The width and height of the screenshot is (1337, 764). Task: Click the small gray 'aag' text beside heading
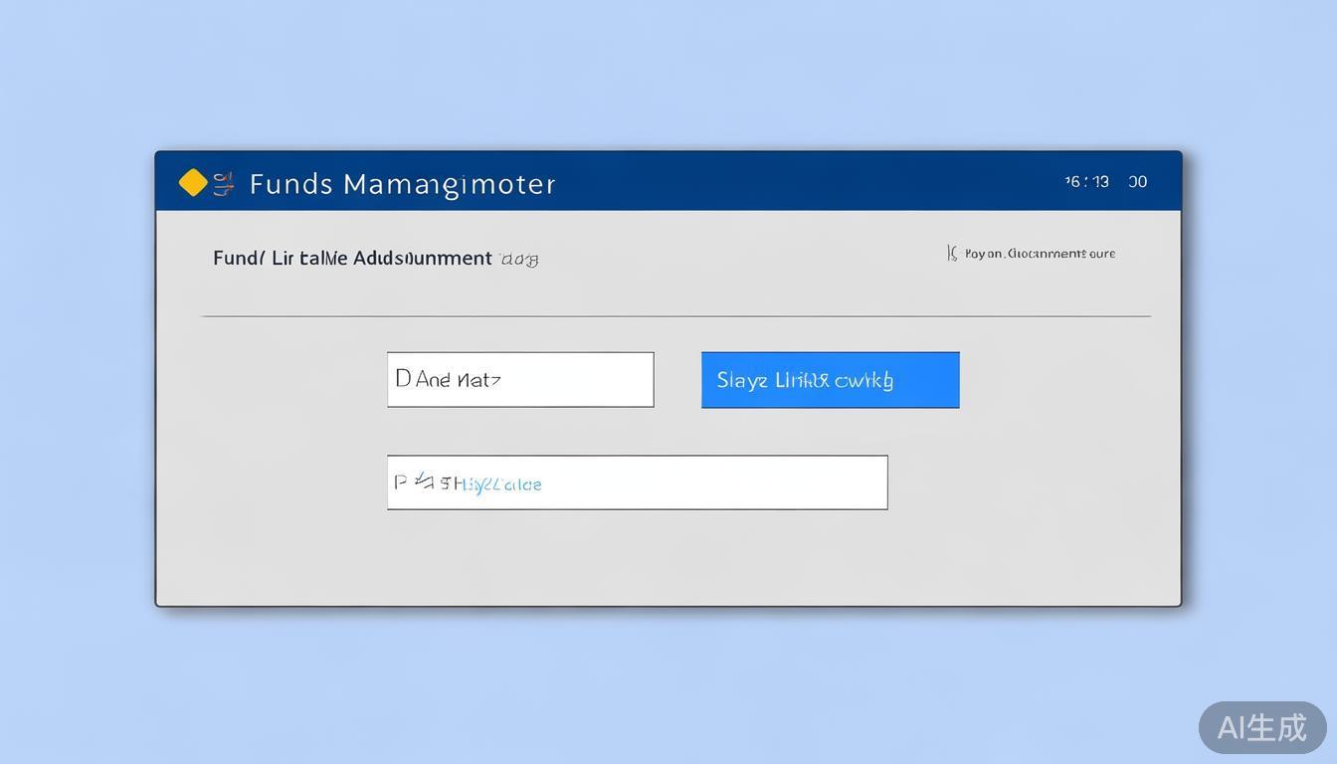(x=519, y=260)
